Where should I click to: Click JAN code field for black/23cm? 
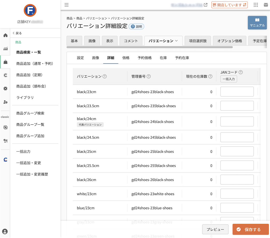point(237,92)
